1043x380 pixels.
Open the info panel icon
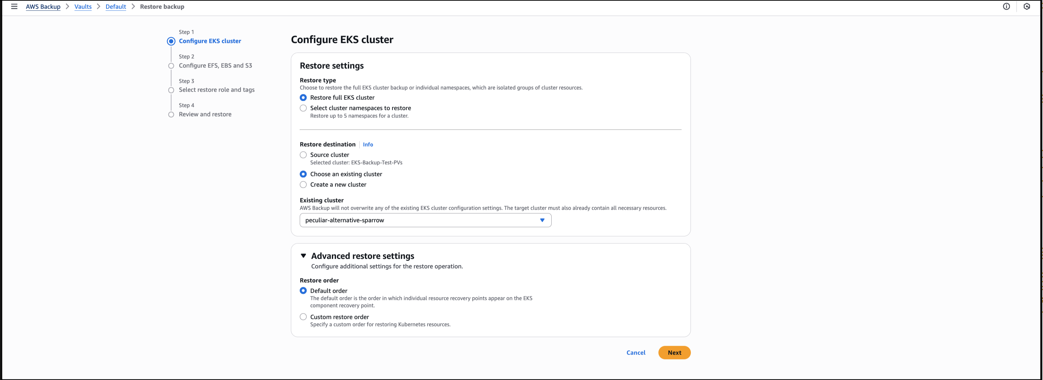pos(1006,7)
